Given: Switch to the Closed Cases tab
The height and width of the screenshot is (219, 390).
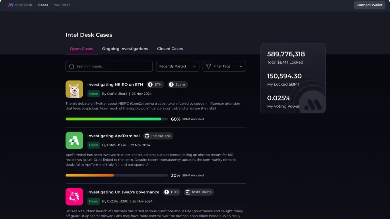Looking at the screenshot, I should [170, 49].
